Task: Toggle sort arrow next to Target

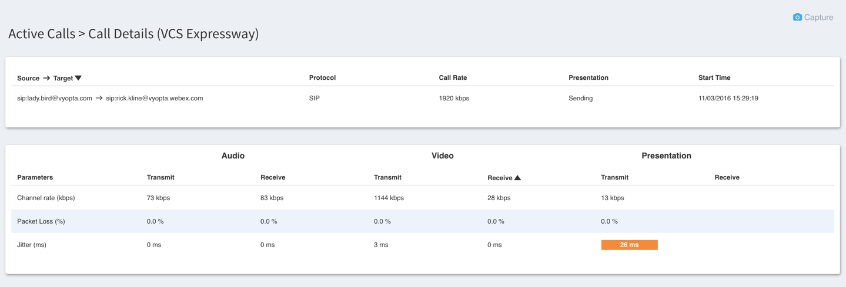Action: (x=78, y=78)
